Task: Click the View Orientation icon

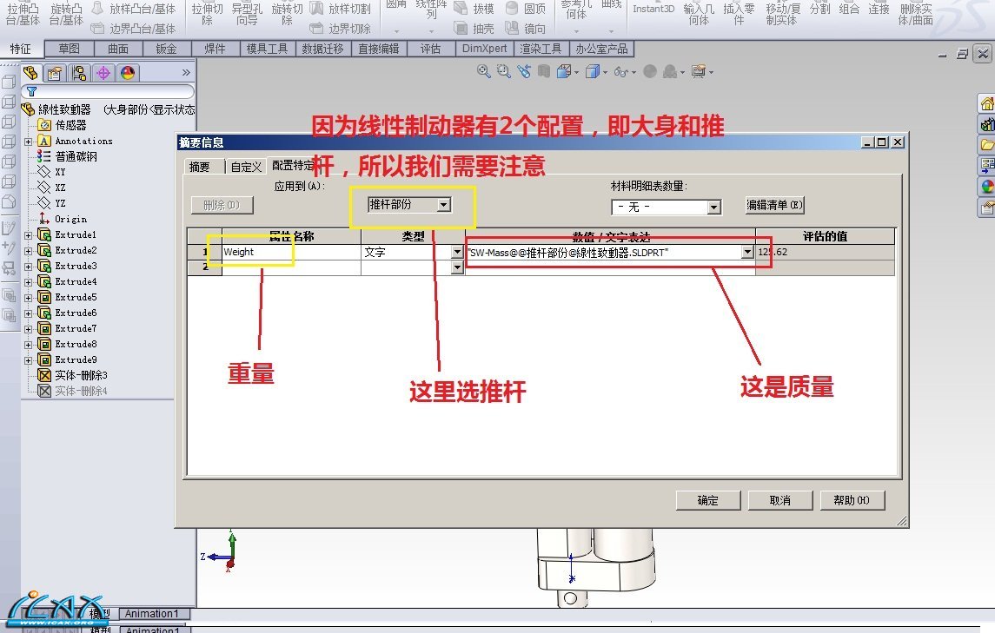Action: coord(563,72)
